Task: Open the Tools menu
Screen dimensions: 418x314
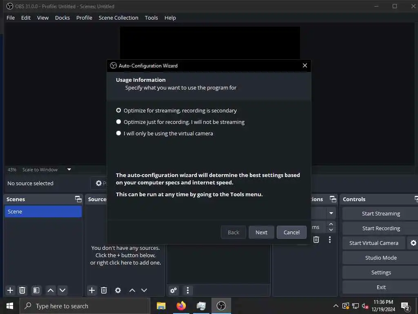Action: point(151,18)
